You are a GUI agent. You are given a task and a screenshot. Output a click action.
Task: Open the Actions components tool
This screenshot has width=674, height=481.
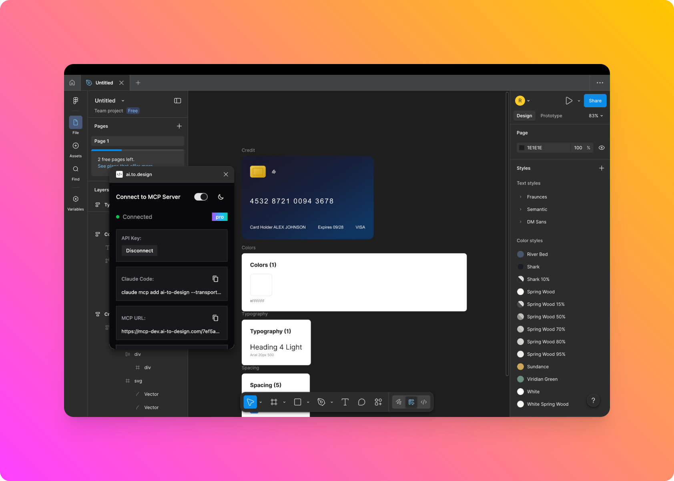click(x=378, y=402)
